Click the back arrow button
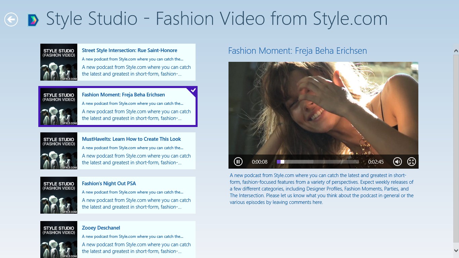 click(11, 19)
